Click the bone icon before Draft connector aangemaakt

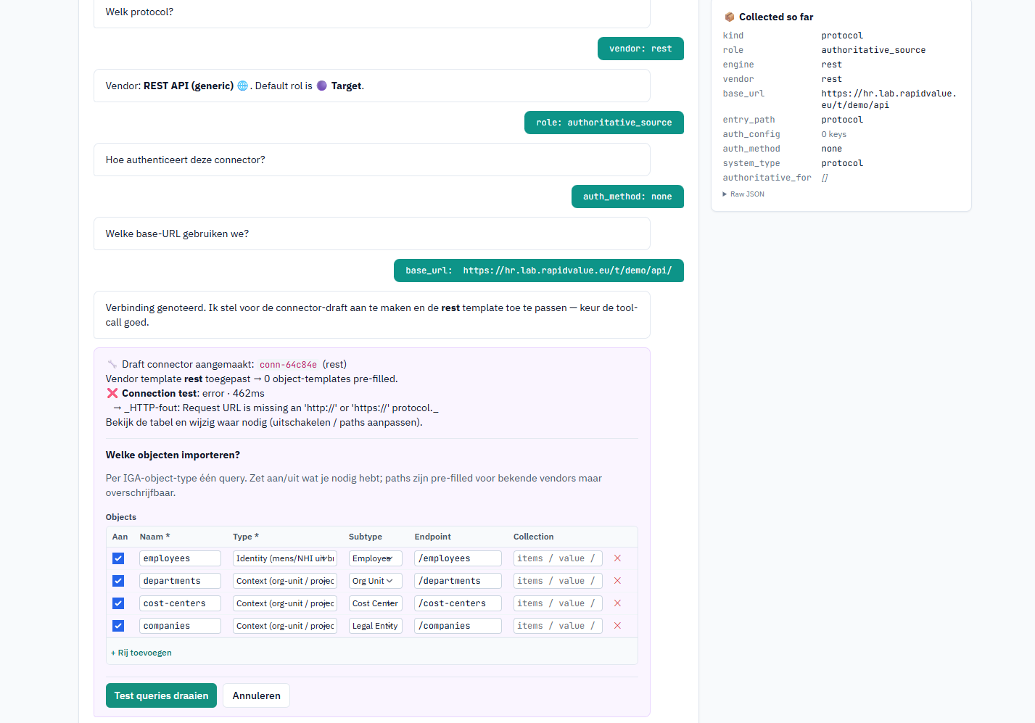click(x=112, y=364)
